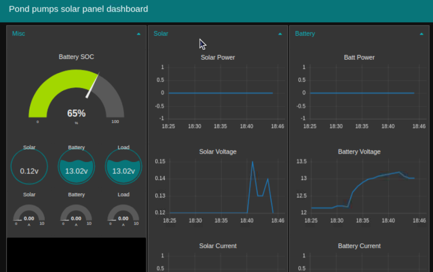Click the dashboard title in header bar
Screen dimensions: 433x272
click(x=79, y=9)
